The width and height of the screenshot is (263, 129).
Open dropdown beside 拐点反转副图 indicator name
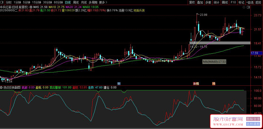point(1,87)
